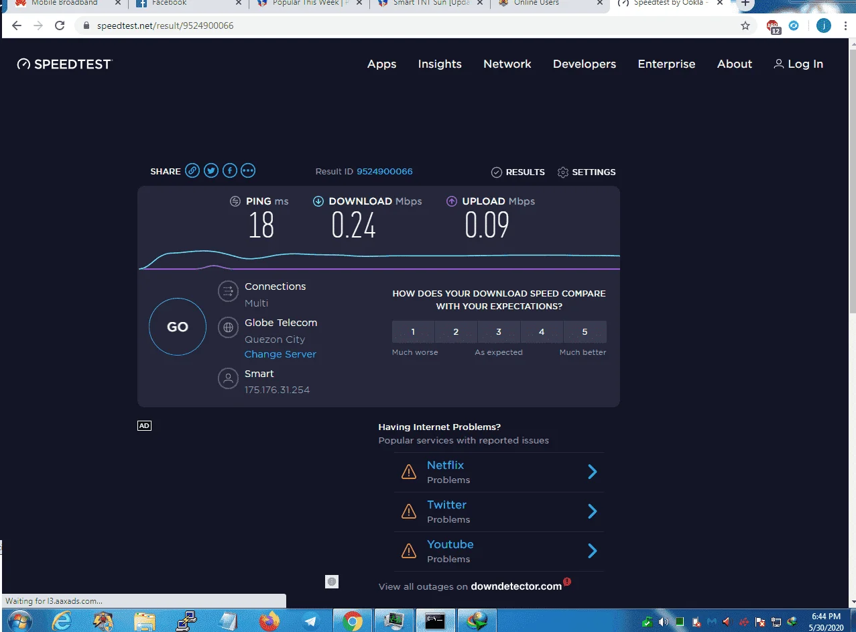The width and height of the screenshot is (856, 632).
Task: Launch Internet Explorer from the taskbar
Action: click(x=62, y=621)
